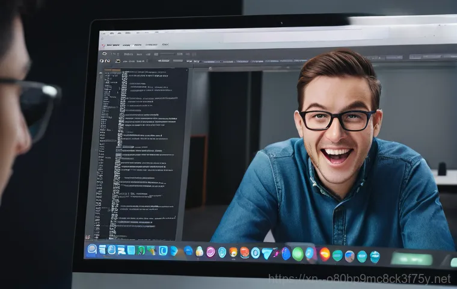Click the small red app icon beside the menu
This screenshot has width=457, height=289.
[x=103, y=46]
